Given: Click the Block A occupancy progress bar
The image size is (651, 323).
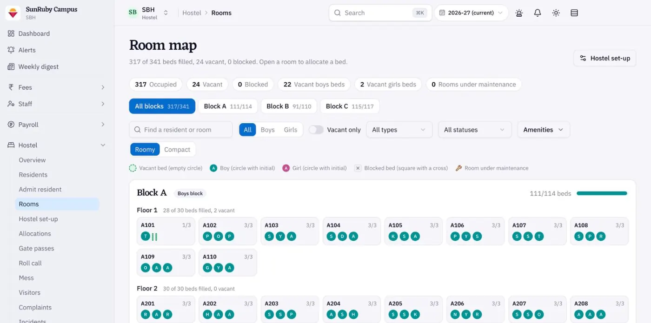Looking at the screenshot, I should pos(602,193).
